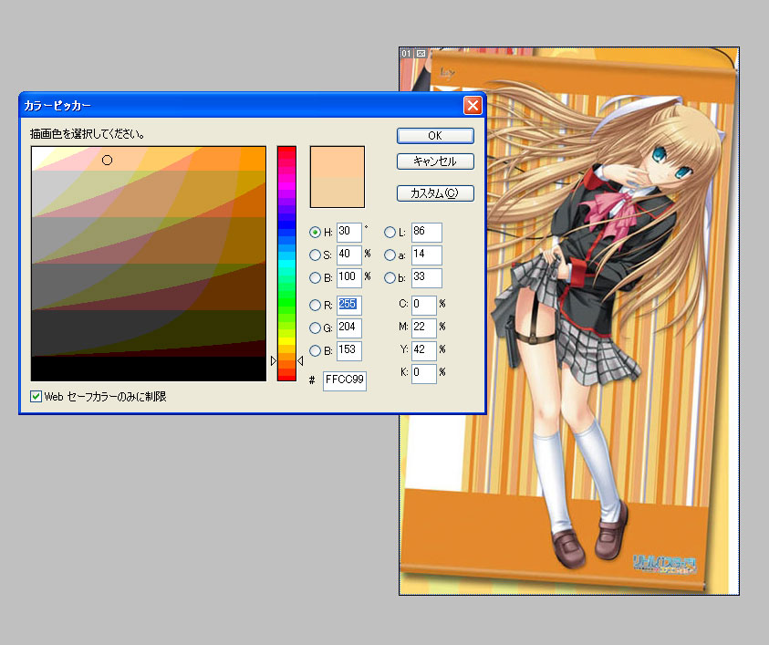The height and width of the screenshot is (645, 769).
Task: Click the image slice icon next to 01
Action: pyautogui.click(x=421, y=54)
